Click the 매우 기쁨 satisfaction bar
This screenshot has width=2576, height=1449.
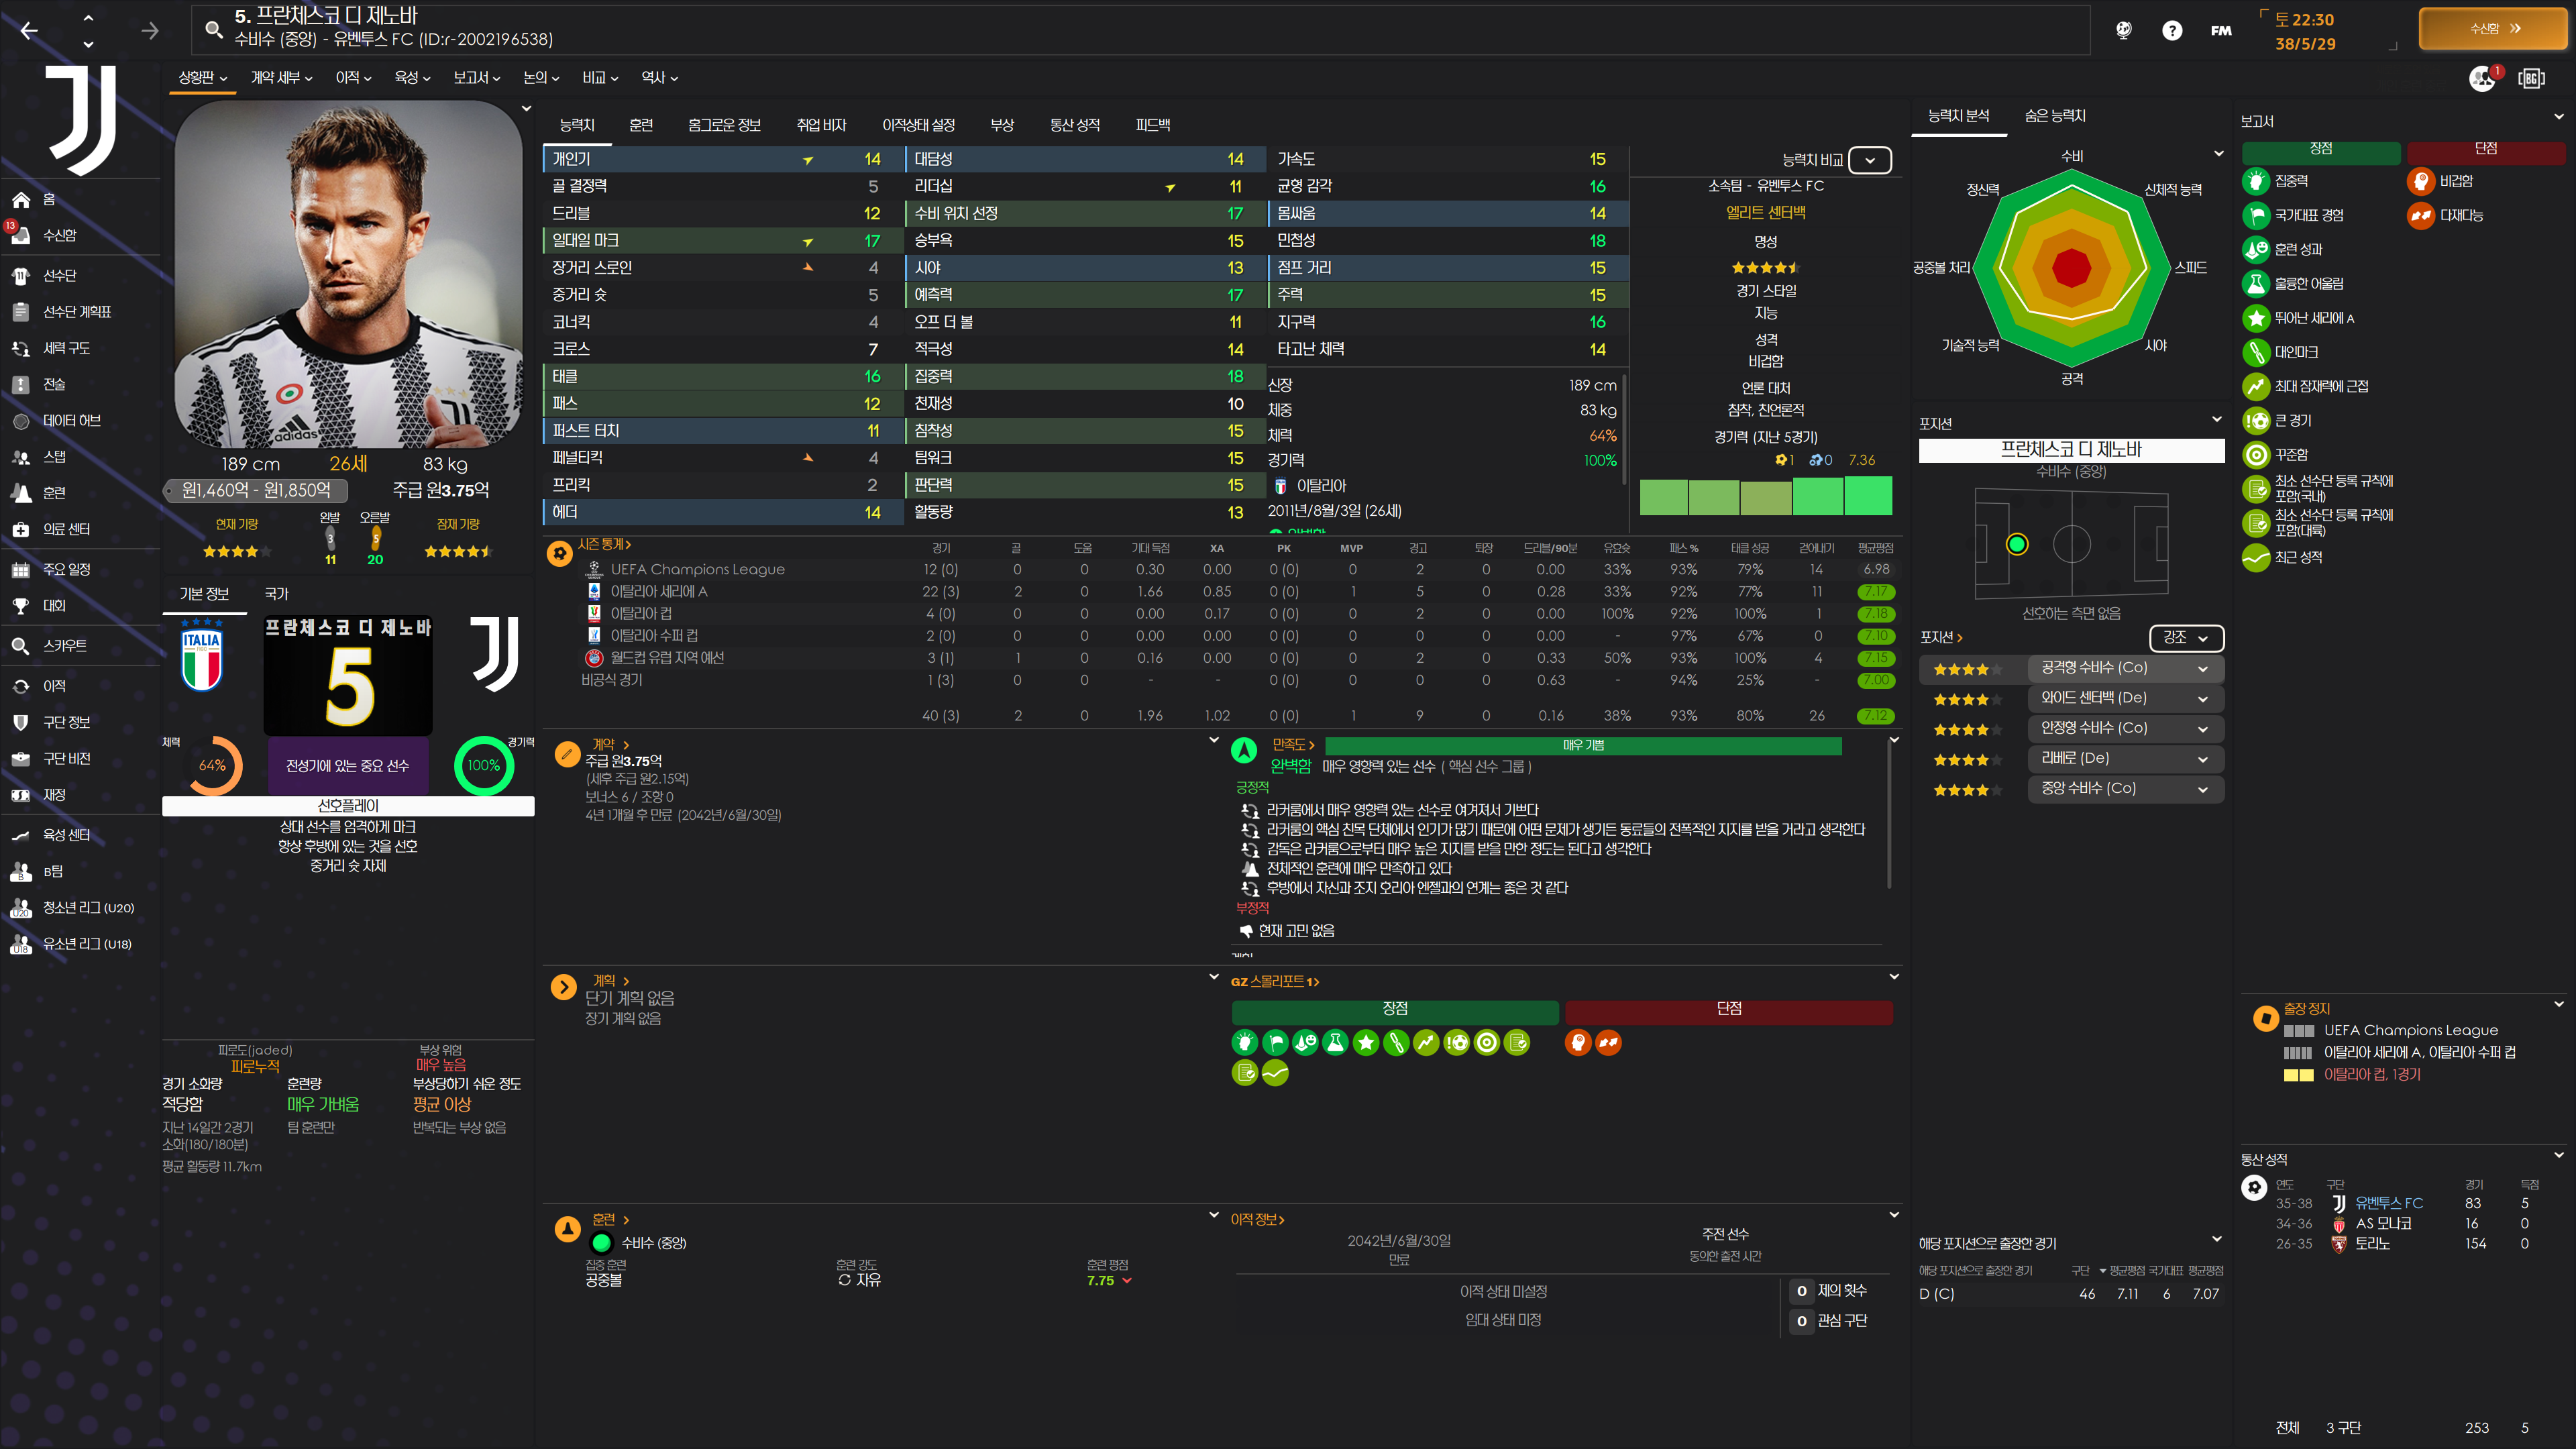click(x=1583, y=746)
